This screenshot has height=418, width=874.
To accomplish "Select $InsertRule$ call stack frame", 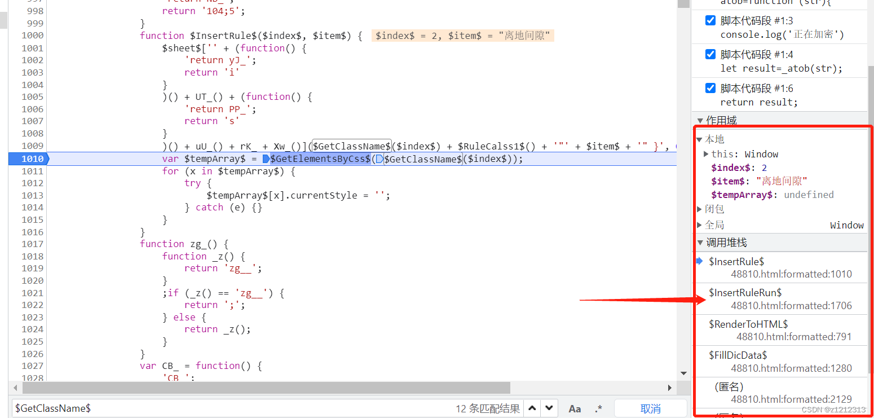I will coord(781,268).
